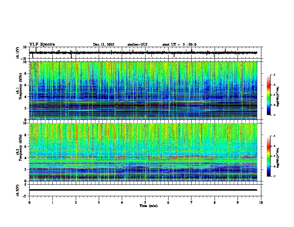Click inside the ch.1 frequency spectrogram panel

coord(143,91)
